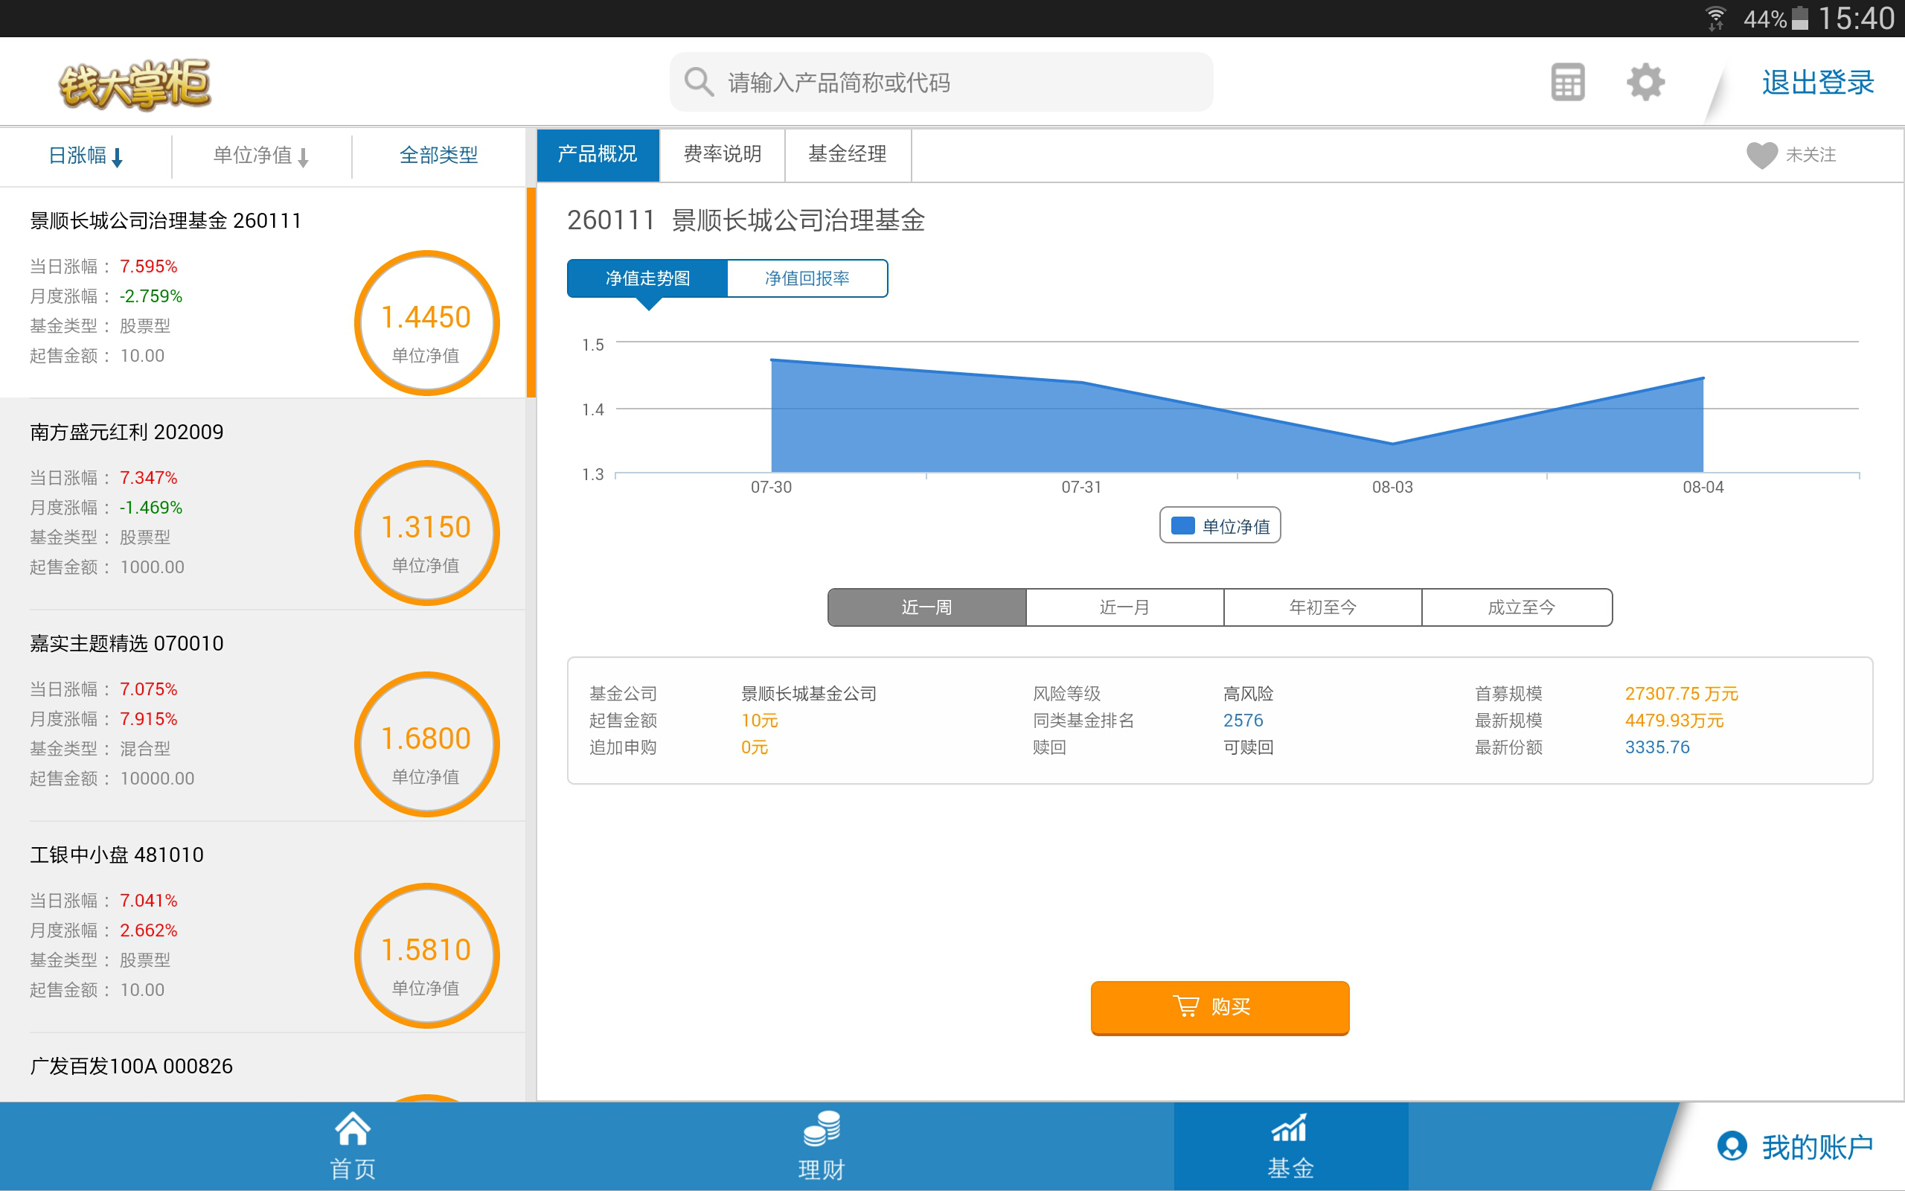Toggle 单位净值 chart legend series
The width and height of the screenshot is (1905, 1191).
[x=1220, y=526]
